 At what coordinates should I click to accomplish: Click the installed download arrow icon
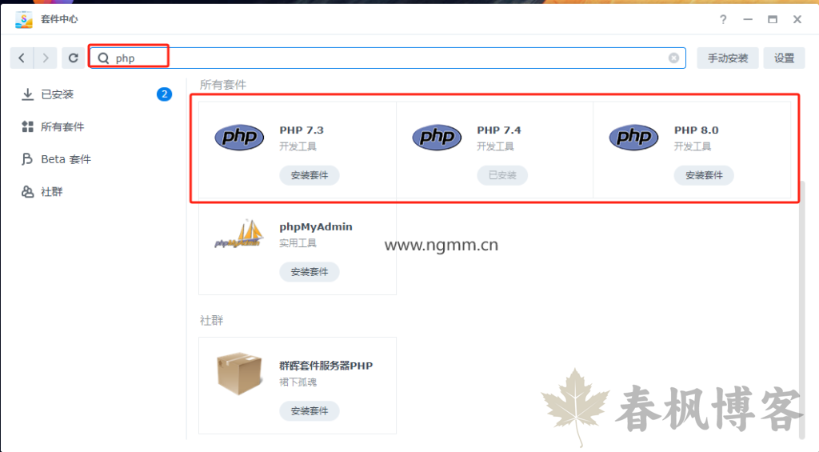[28, 94]
